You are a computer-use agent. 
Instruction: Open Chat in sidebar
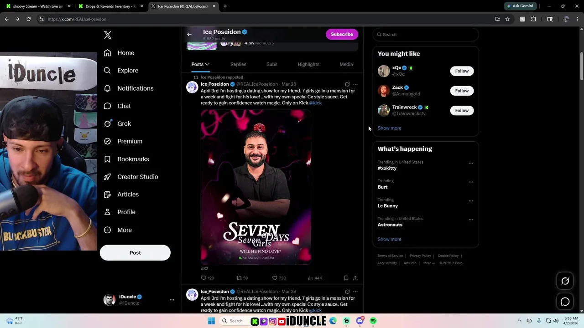point(117,106)
